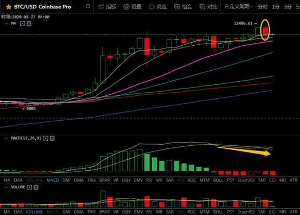Click the BTC/USD Coinbase Pro symbol title
This screenshot has width=300, height=215.
(x=43, y=7)
